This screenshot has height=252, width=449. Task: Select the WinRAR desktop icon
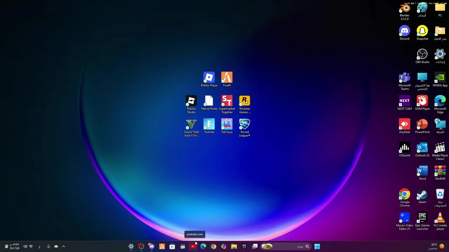[x=440, y=173]
